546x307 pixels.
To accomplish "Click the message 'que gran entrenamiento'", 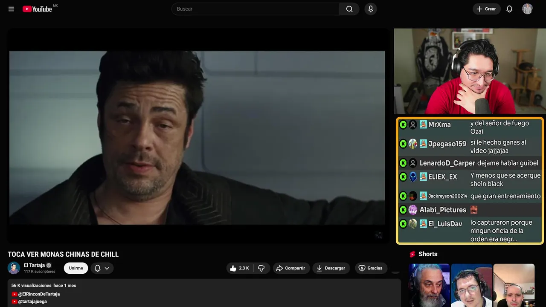I will (505, 196).
